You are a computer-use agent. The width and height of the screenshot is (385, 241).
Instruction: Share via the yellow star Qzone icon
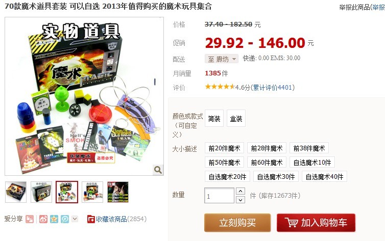click(x=54, y=219)
